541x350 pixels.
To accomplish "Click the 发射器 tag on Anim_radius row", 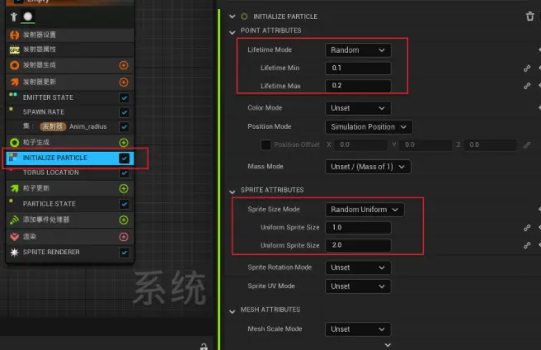I will [53, 127].
